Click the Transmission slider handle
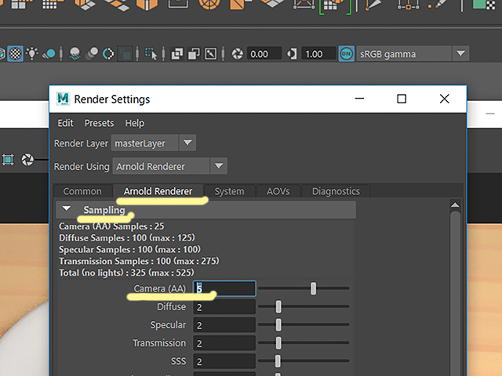Screen dimensions: 502x376 point(278,343)
